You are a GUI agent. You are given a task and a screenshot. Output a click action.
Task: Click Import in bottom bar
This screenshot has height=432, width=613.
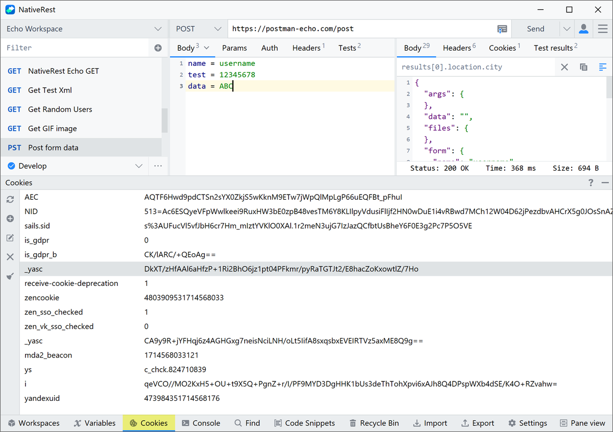(430, 423)
